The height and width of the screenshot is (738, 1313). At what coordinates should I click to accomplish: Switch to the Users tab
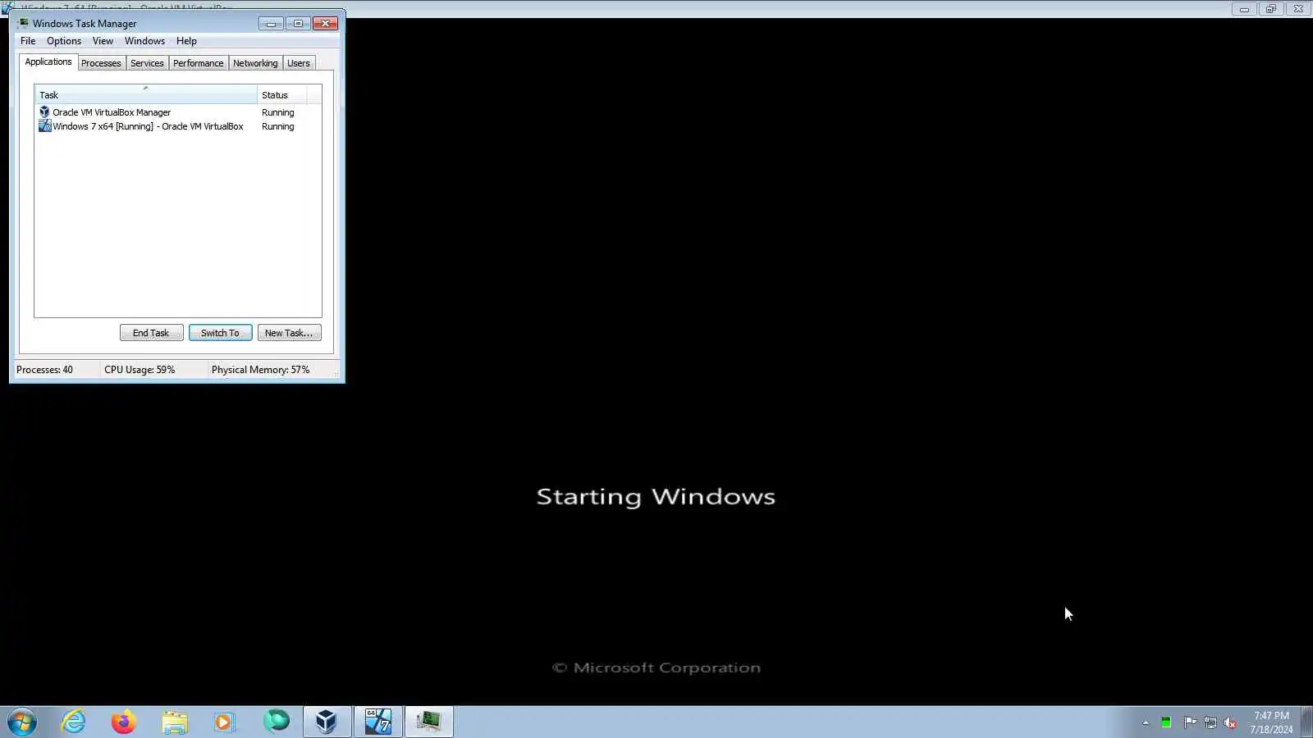tap(299, 63)
